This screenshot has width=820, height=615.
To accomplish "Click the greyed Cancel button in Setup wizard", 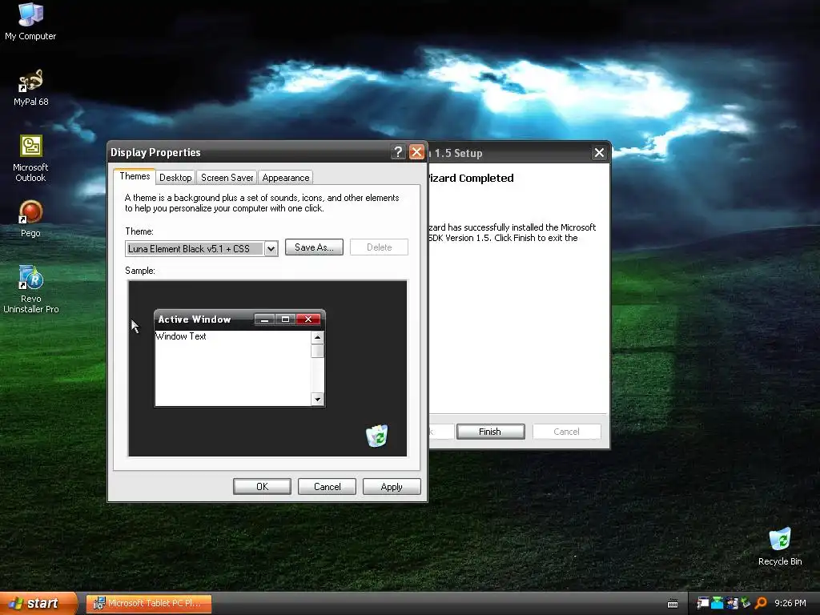I will click(566, 432).
